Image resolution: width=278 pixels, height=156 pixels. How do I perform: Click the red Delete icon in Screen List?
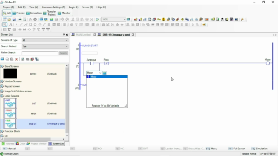pos(17,59)
